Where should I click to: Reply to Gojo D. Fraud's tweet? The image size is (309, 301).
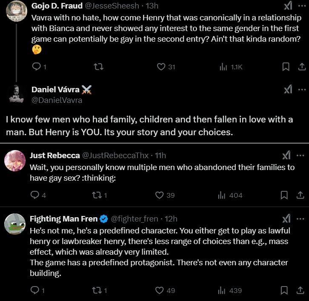coord(37,67)
